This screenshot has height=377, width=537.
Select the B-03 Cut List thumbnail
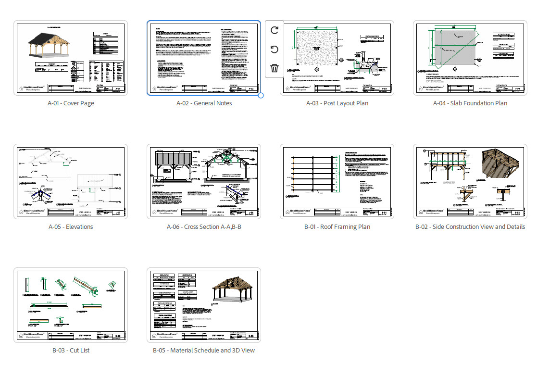[x=71, y=305]
